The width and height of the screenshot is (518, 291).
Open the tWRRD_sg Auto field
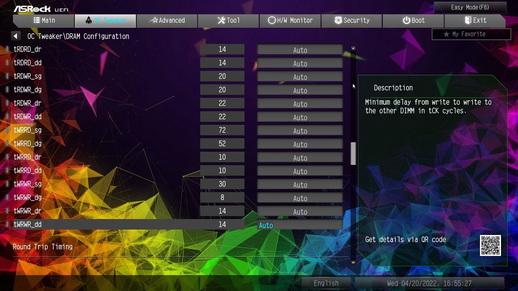[x=300, y=131]
